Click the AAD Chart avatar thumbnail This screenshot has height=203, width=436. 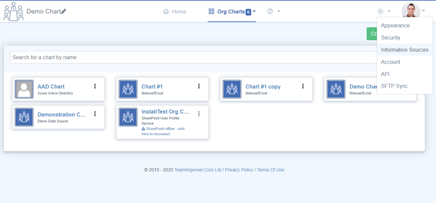(x=24, y=89)
